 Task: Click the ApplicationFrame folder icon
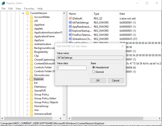click(32, 36)
